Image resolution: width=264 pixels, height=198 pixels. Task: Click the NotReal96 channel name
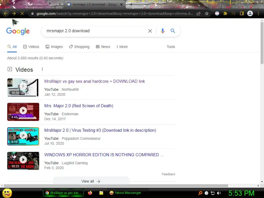coord(70,89)
